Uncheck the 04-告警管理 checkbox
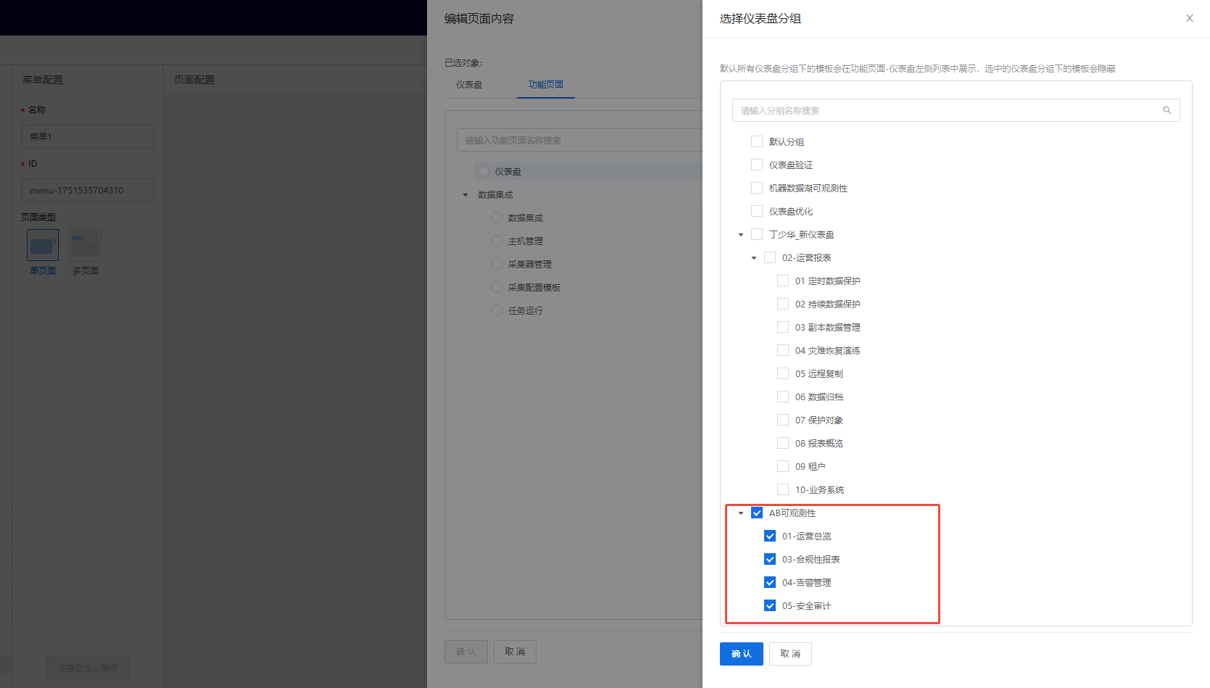 point(770,582)
